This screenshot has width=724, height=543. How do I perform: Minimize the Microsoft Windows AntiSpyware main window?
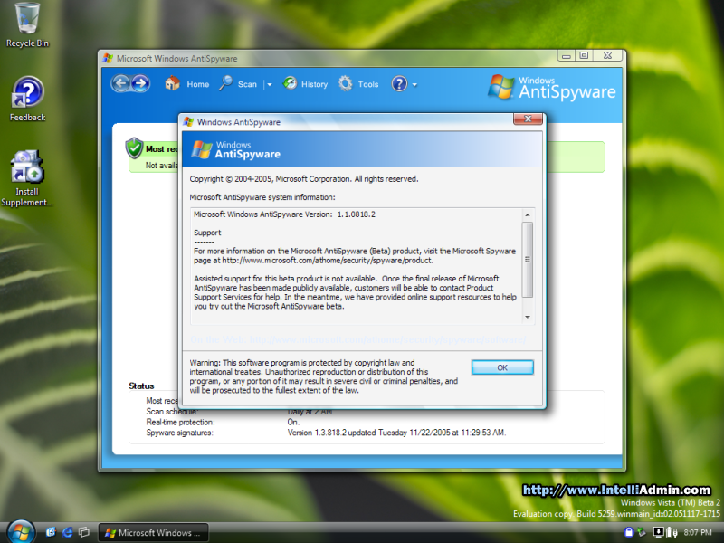pyautogui.click(x=567, y=55)
